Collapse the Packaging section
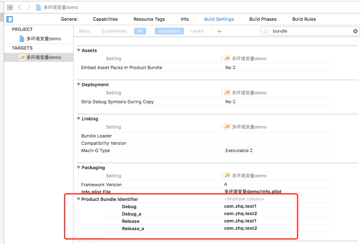The height and width of the screenshot is (244, 361). (78, 168)
